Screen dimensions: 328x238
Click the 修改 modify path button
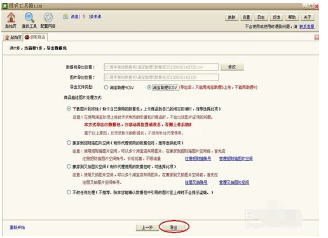[x=232, y=67]
